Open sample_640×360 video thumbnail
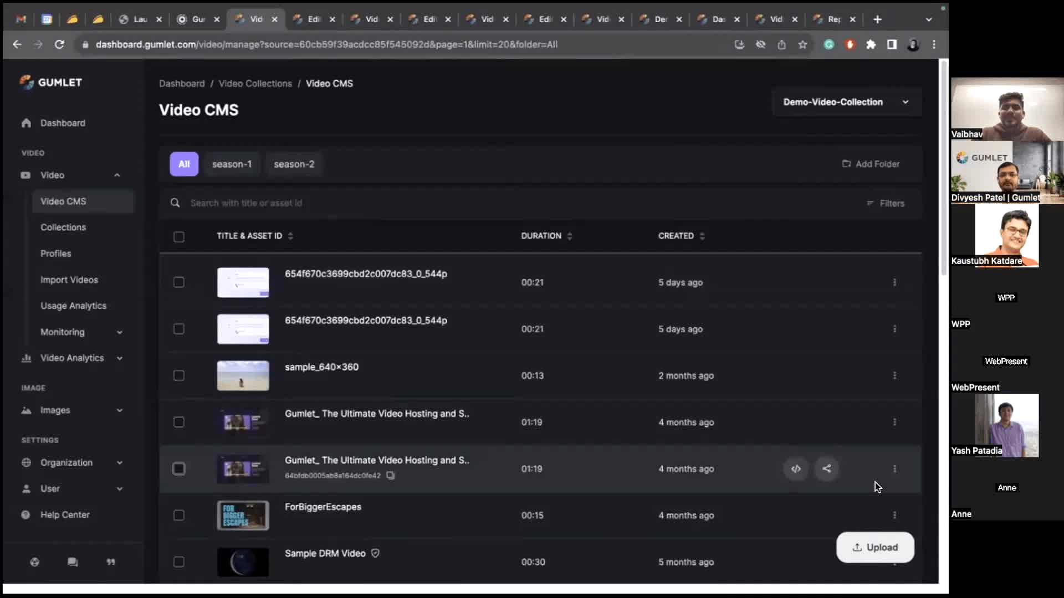The image size is (1064, 598). (243, 375)
